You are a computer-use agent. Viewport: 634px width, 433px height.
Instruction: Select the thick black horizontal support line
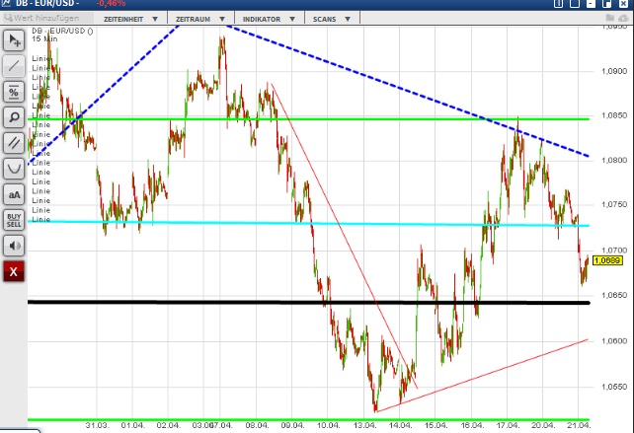(309, 302)
